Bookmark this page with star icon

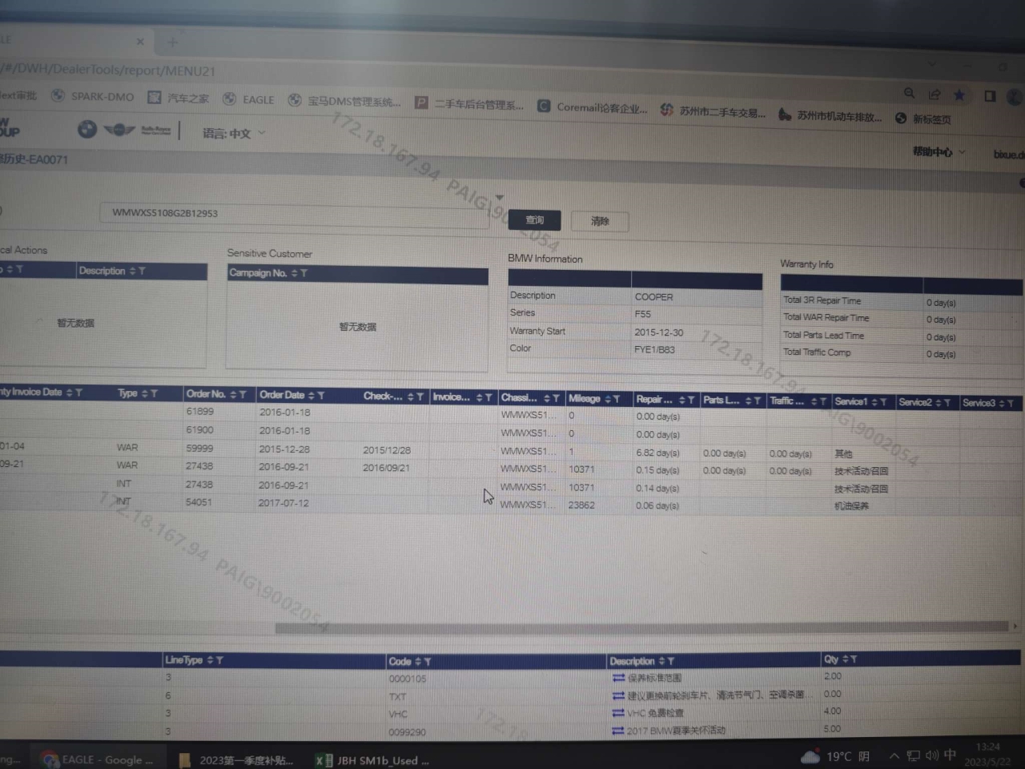[x=959, y=95]
